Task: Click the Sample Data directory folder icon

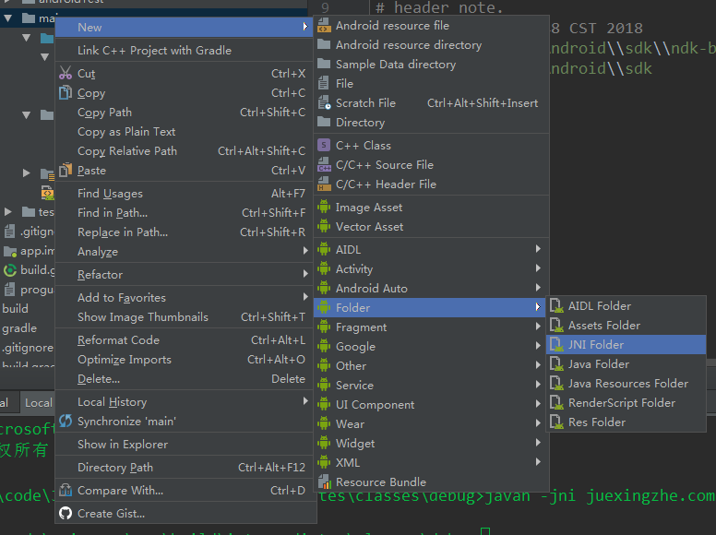Action: [324, 64]
